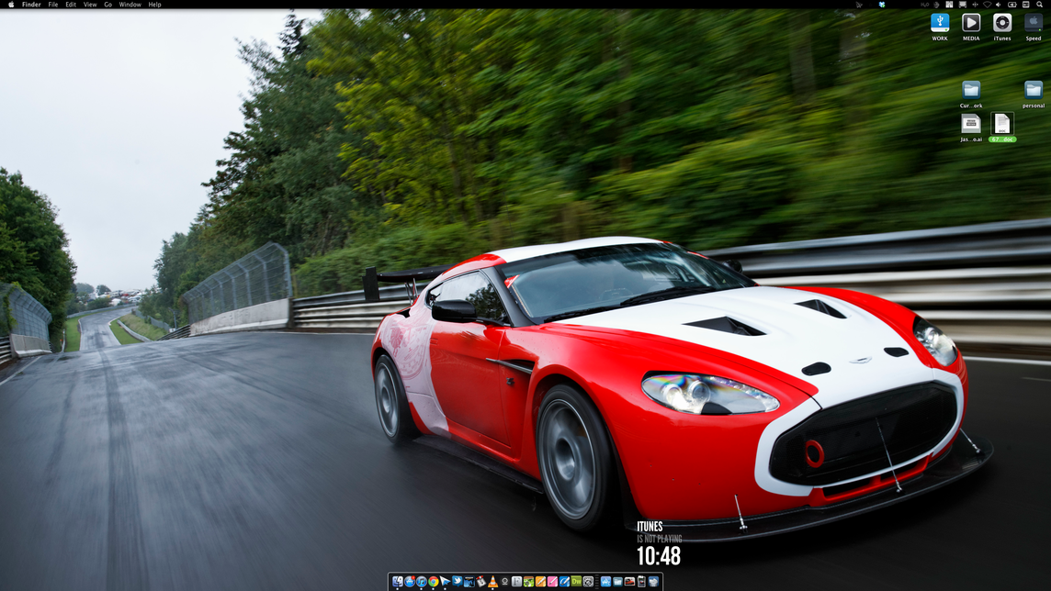The width and height of the screenshot is (1051, 591).
Task: Open the Trash in the Dock
Action: 653,582
